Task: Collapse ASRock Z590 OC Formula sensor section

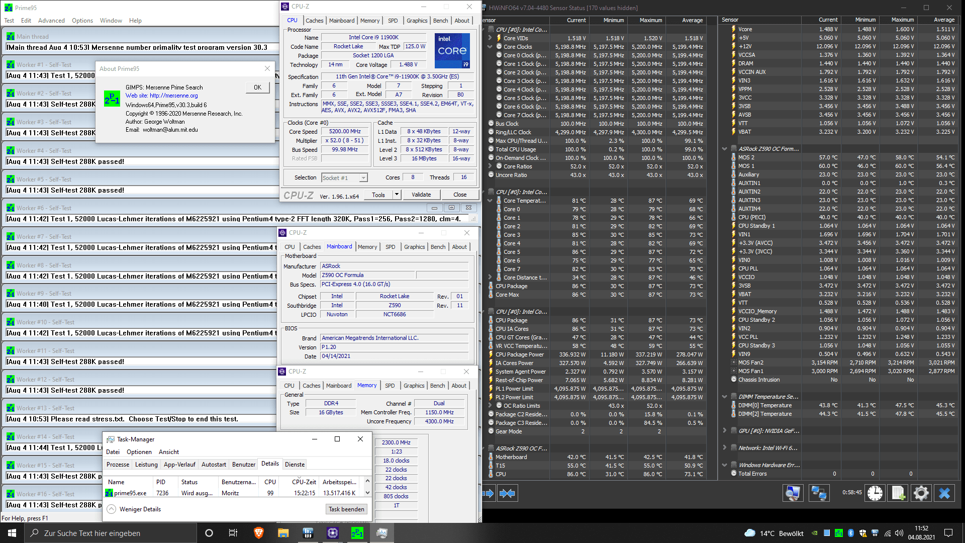Action: [724, 149]
